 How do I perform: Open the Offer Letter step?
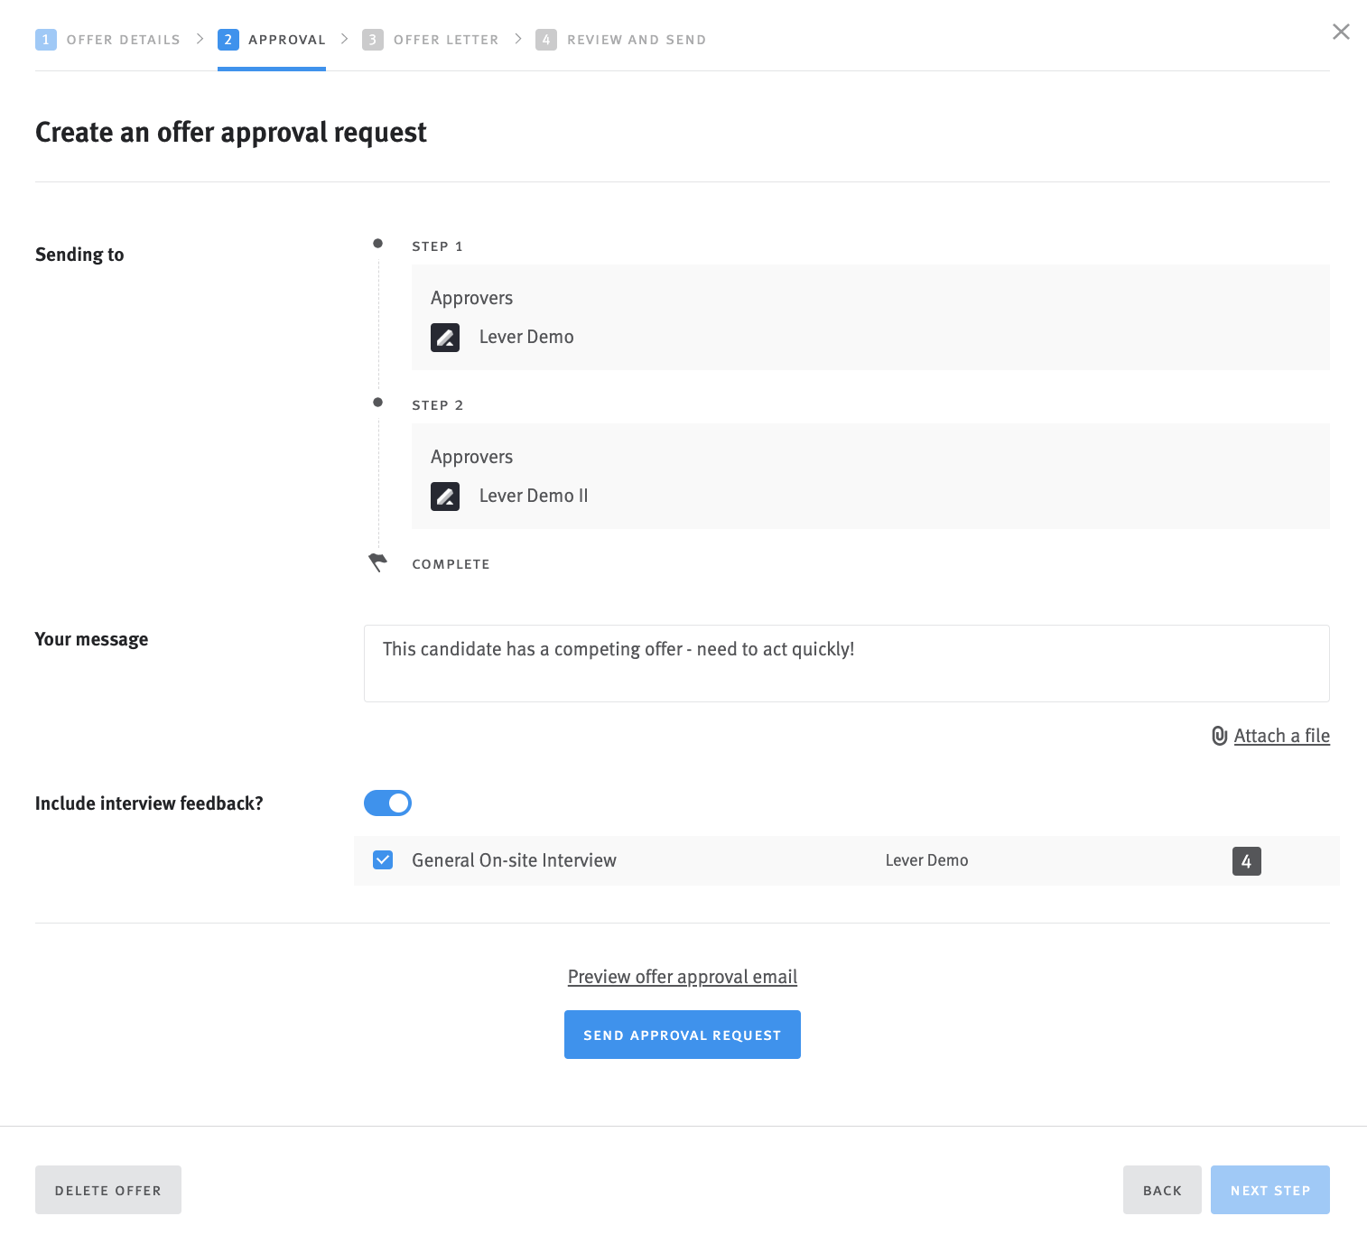pyautogui.click(x=446, y=39)
